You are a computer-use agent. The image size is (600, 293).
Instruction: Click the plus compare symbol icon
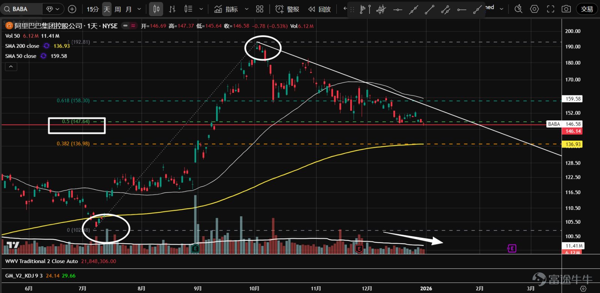[x=72, y=9]
